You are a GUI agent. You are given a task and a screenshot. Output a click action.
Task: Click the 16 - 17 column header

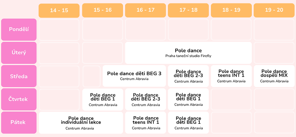click(x=145, y=10)
